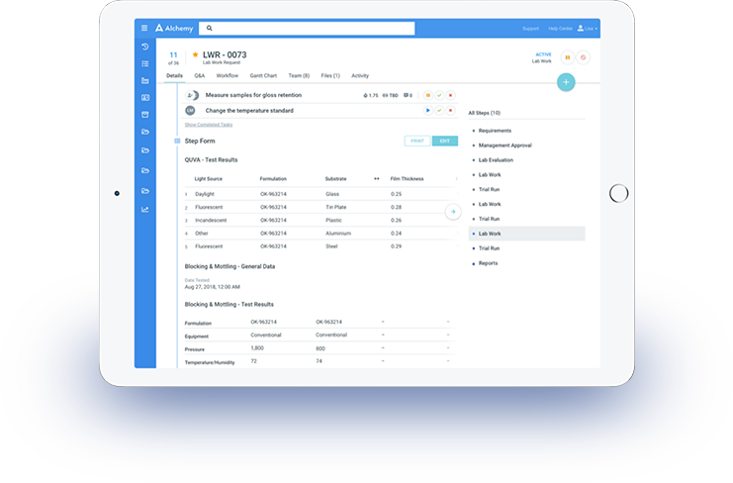733x483 pixels.
Task: Select the highlighted Lab Work step
Action: [527, 234]
